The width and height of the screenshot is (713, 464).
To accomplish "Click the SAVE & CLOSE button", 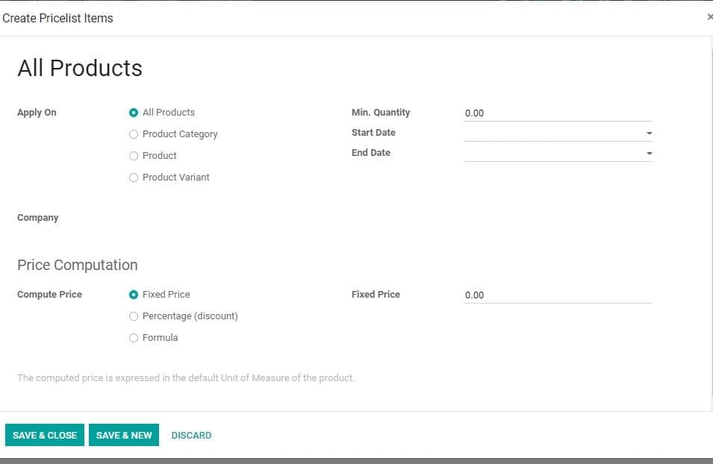I will (x=44, y=435).
